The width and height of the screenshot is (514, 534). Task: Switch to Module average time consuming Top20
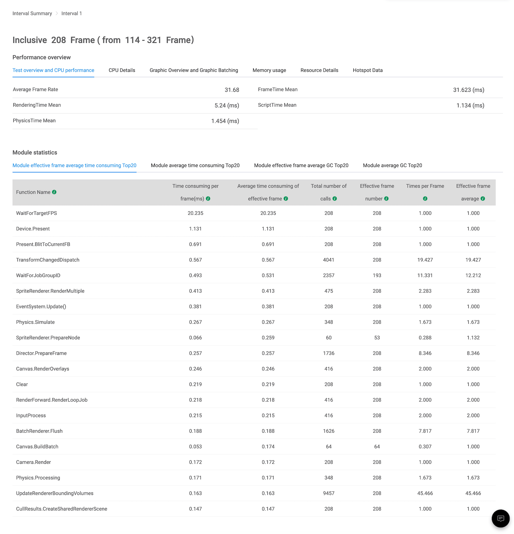tap(195, 165)
